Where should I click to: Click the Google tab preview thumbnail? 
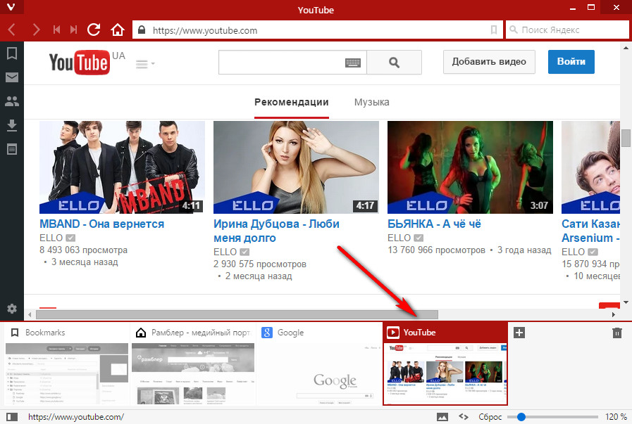(319, 373)
